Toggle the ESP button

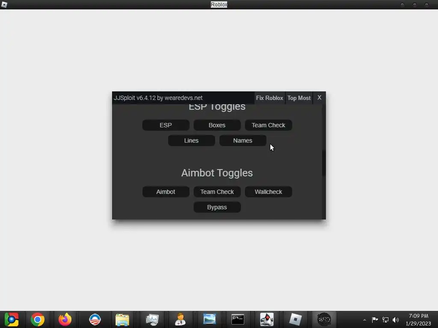[x=166, y=125]
